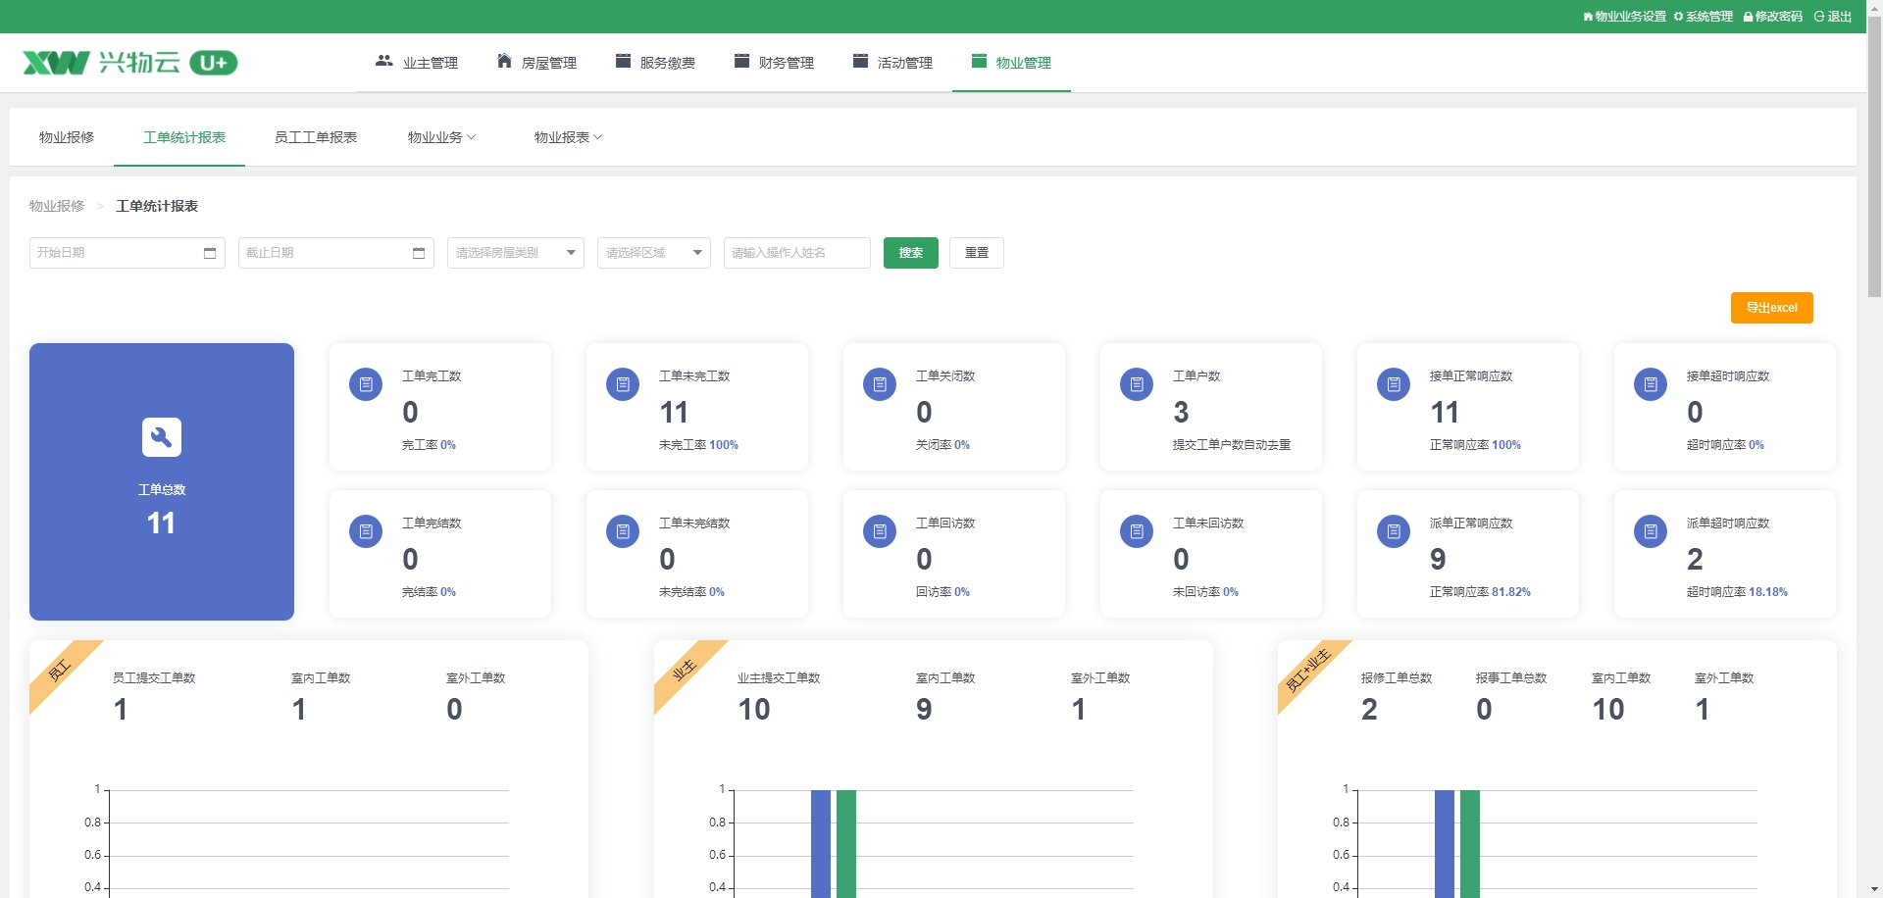Screen dimensions: 1883x898
Task: Click 退出 to log out
Action: [1833, 17]
